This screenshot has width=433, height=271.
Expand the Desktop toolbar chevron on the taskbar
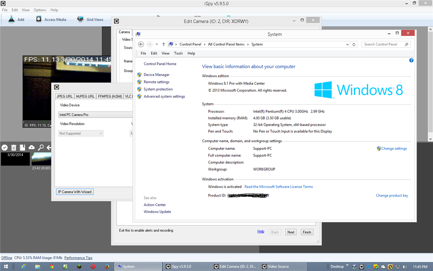pos(347,265)
